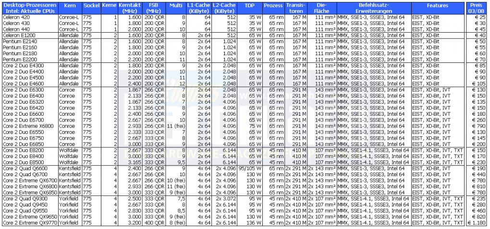Select the TDP column header
This screenshot has height=229, width=490.
tap(249, 8)
